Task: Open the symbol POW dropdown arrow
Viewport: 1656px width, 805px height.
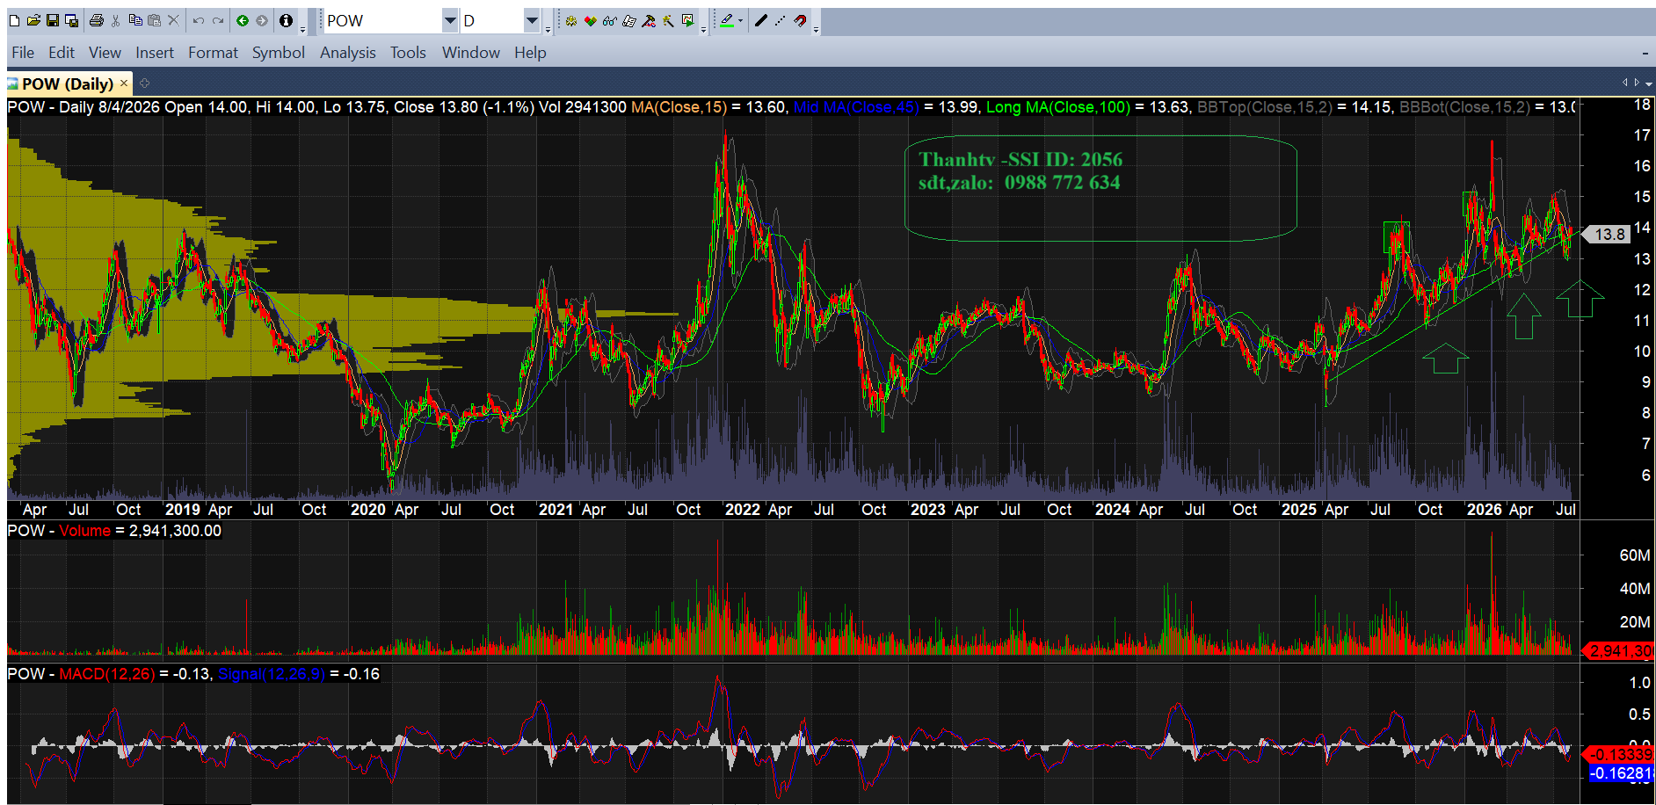Action: click(x=450, y=20)
